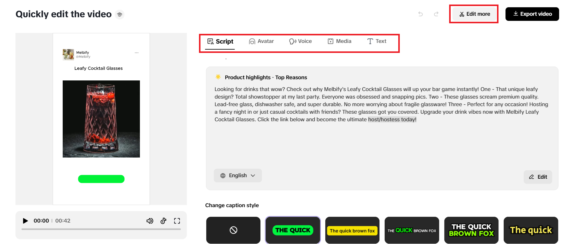Click the Export video button
573x244 pixels.
532,14
